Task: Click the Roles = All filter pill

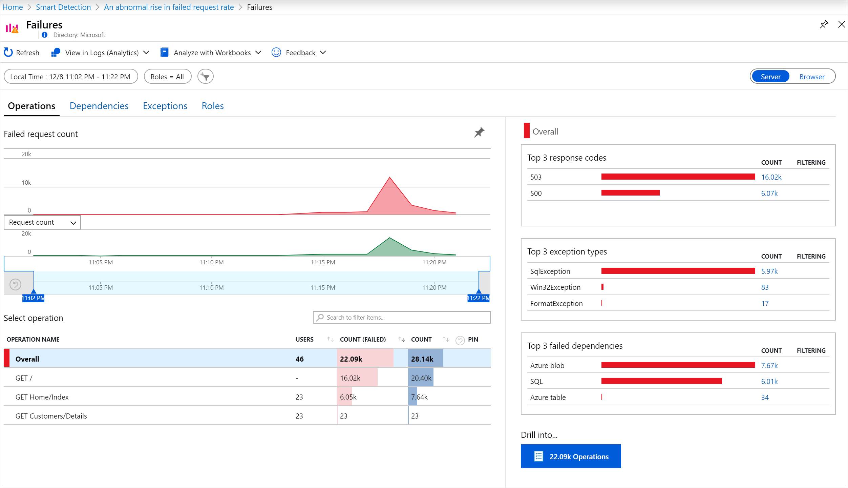Action: 167,77
